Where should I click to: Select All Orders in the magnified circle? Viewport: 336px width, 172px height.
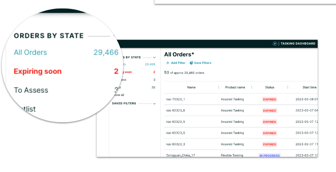(30, 52)
